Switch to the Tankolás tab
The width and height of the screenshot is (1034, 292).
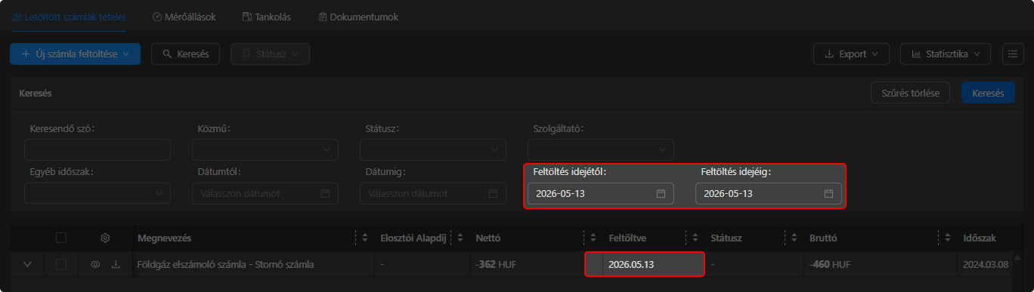tap(266, 17)
